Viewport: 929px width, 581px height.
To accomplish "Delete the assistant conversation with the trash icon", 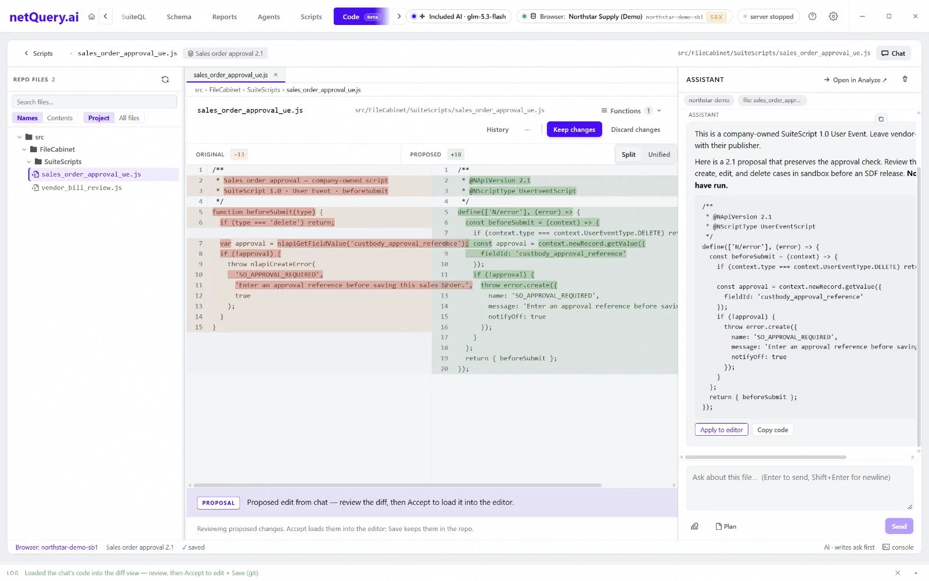I will pyautogui.click(x=905, y=79).
